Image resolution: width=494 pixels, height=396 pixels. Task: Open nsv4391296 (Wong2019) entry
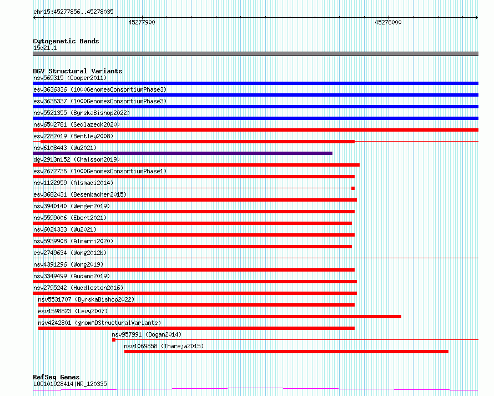68,264
